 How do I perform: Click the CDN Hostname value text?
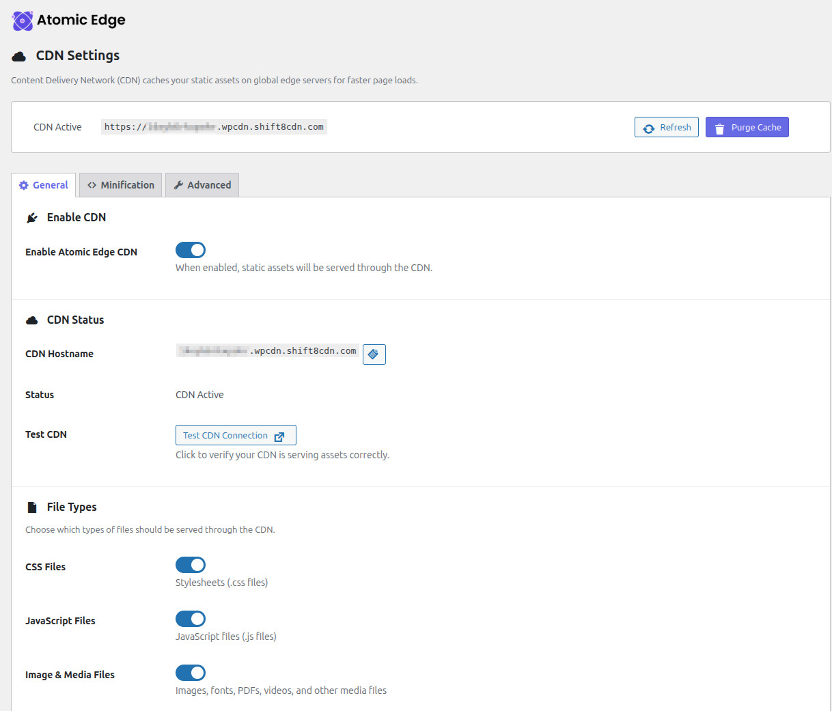(267, 351)
